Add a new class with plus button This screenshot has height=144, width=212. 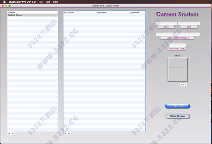click(9, 134)
